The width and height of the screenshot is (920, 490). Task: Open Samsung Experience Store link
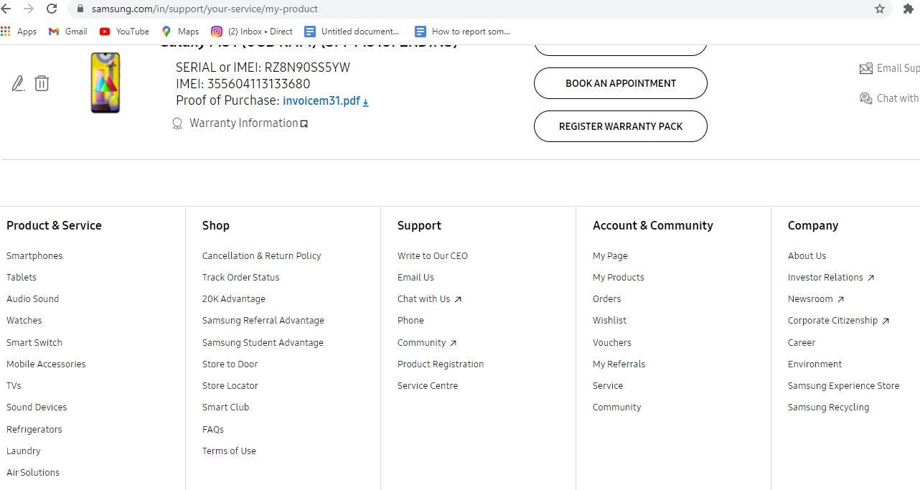point(843,386)
